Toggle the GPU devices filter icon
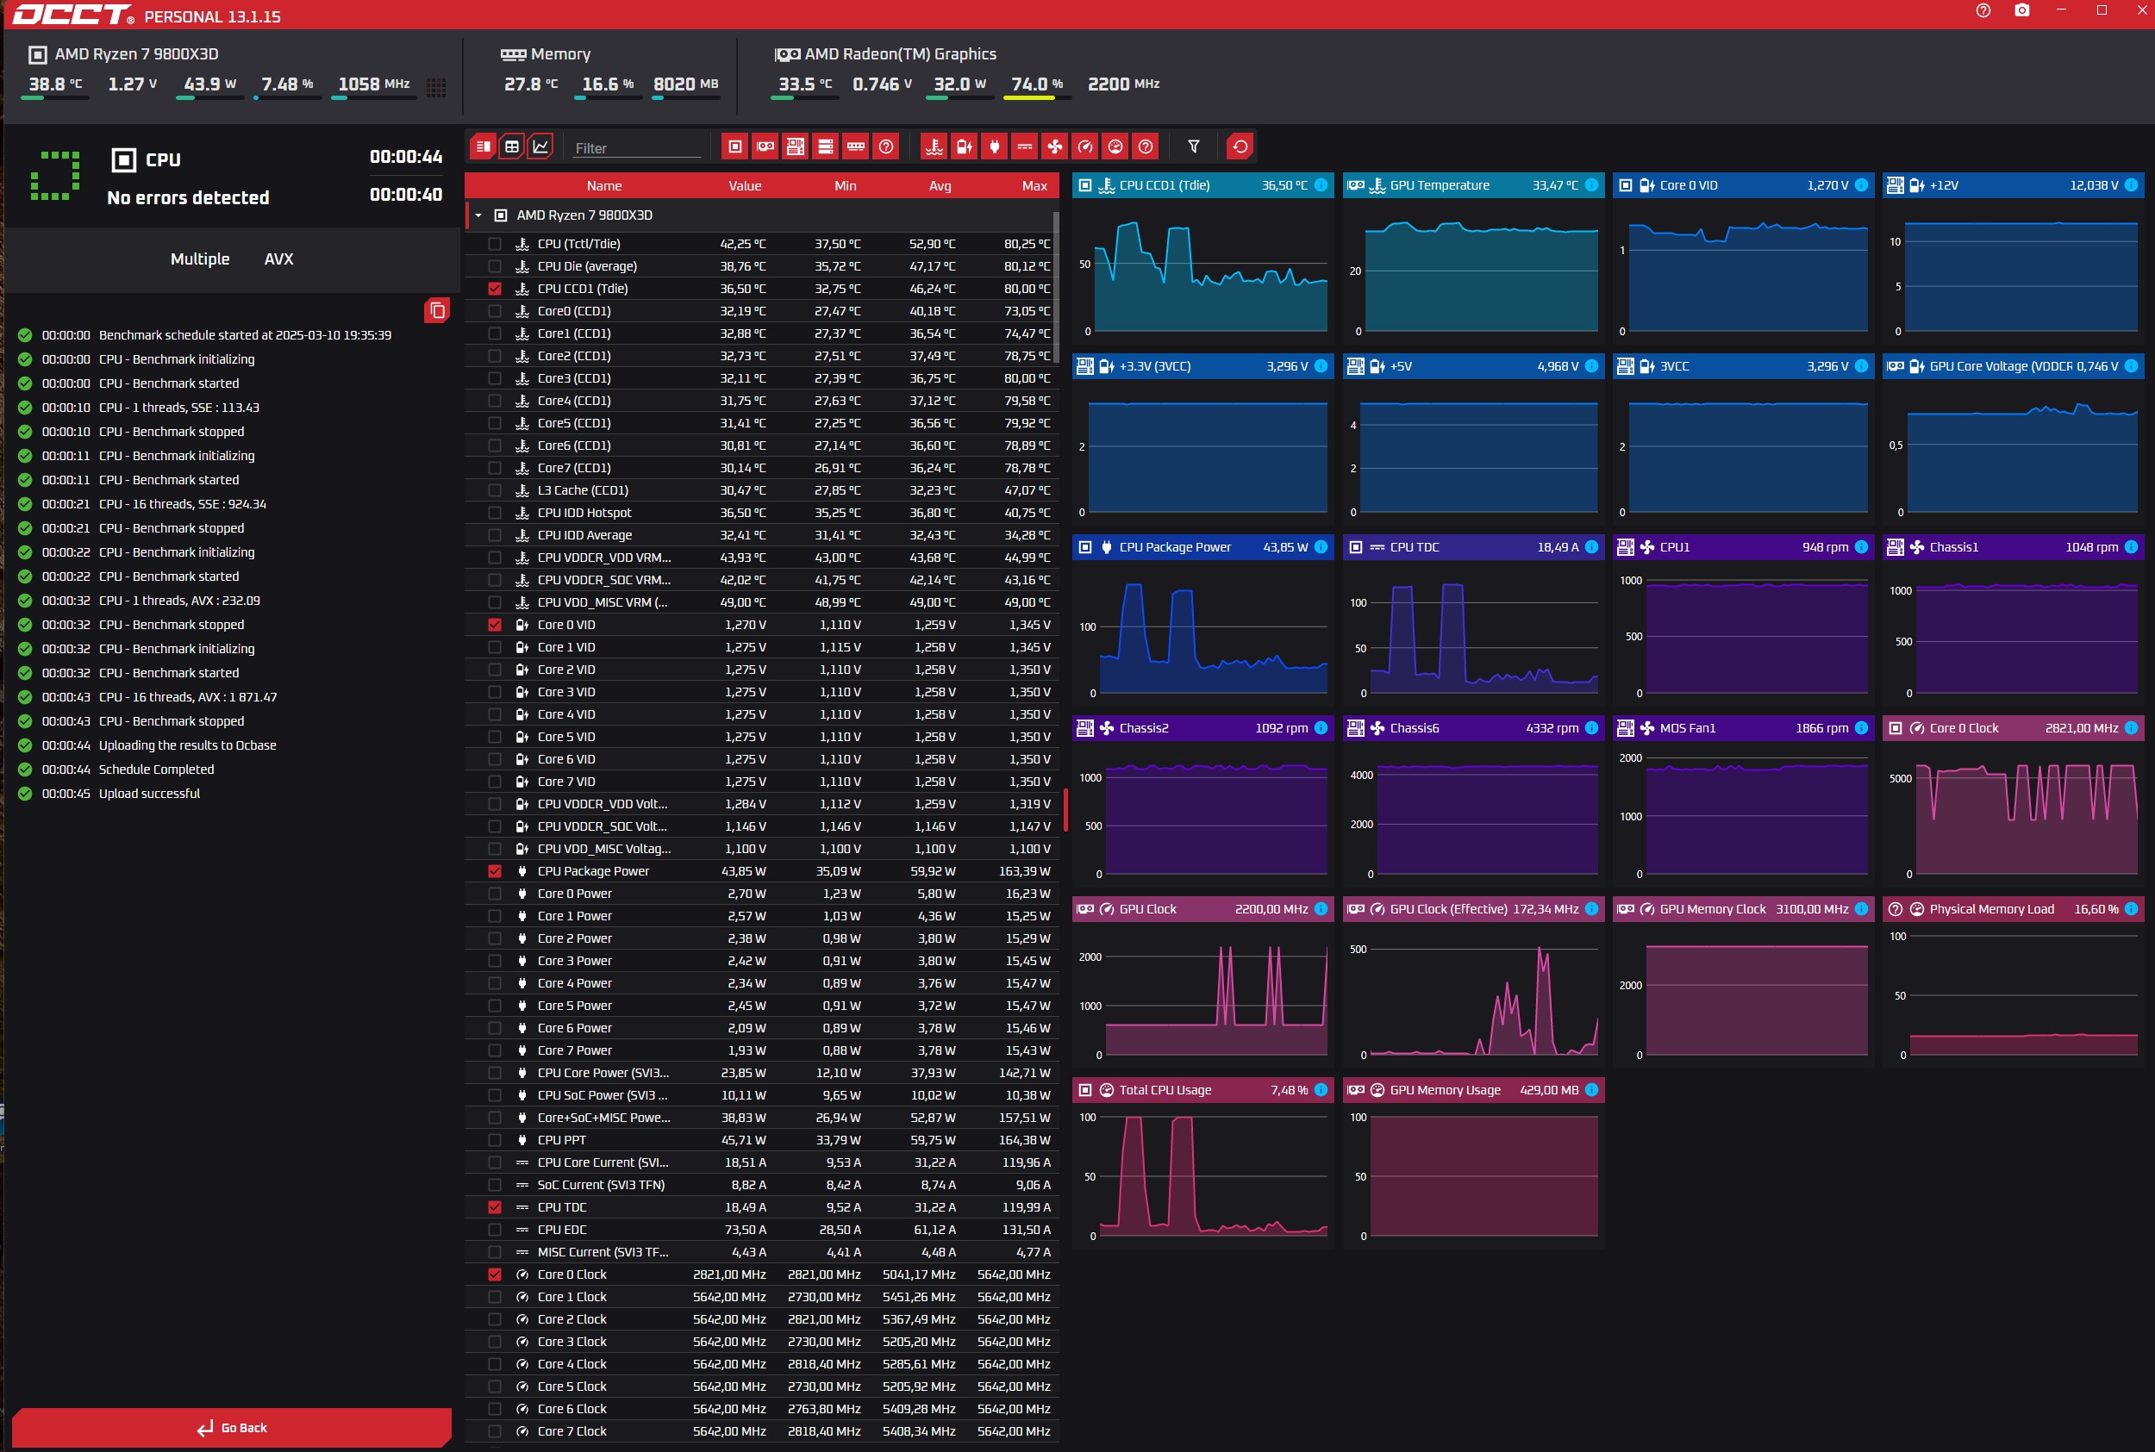 click(x=765, y=146)
